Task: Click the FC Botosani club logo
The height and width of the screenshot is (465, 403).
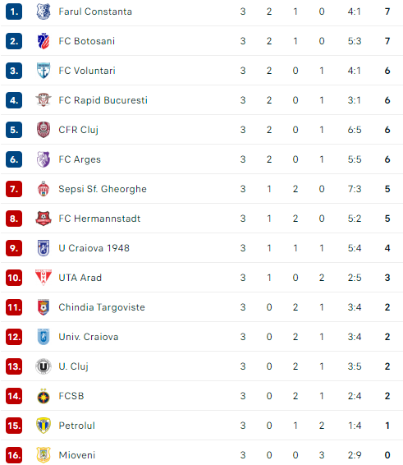Action: coord(44,41)
